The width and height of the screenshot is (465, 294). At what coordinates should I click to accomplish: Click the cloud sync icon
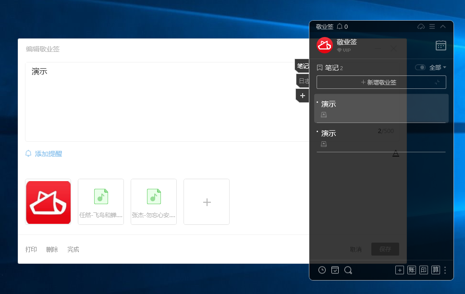pyautogui.click(x=421, y=26)
